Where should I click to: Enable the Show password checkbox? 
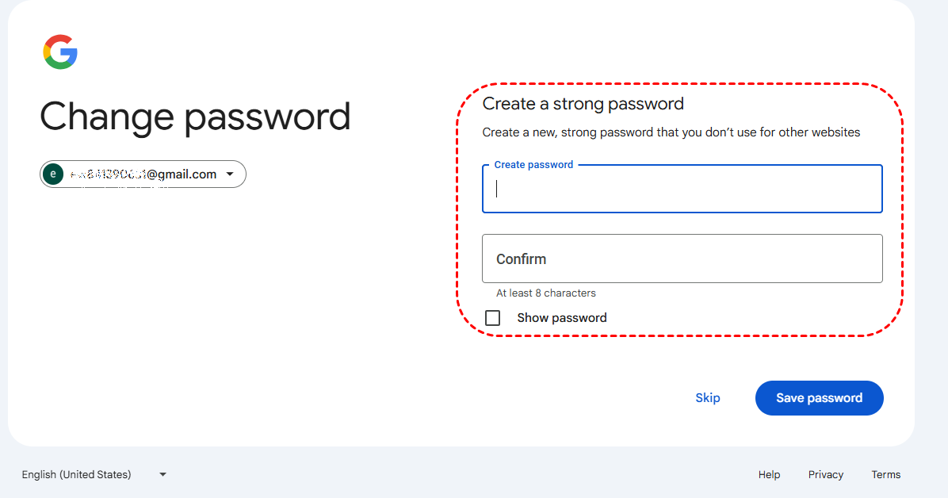tap(493, 318)
